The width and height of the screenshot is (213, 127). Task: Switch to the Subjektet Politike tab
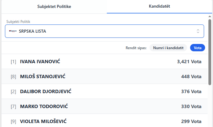54,6
